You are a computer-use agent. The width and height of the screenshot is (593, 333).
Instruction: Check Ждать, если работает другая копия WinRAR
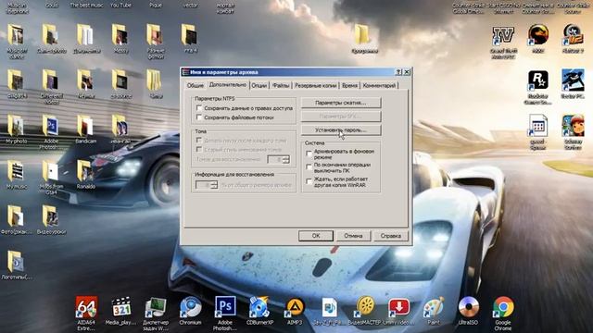309,181
